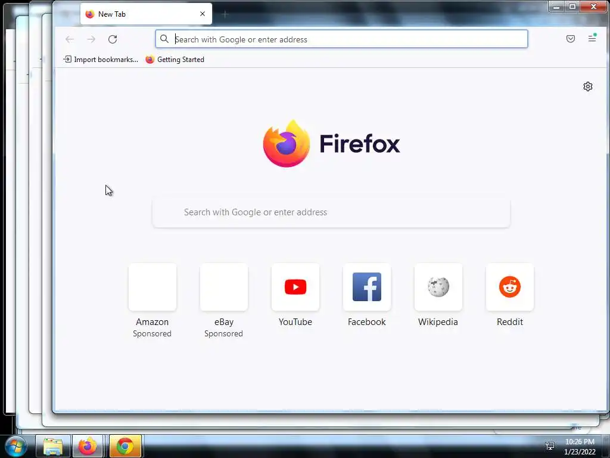Launch Google Chrome from taskbar
Screen dimensions: 610x458
click(x=125, y=446)
